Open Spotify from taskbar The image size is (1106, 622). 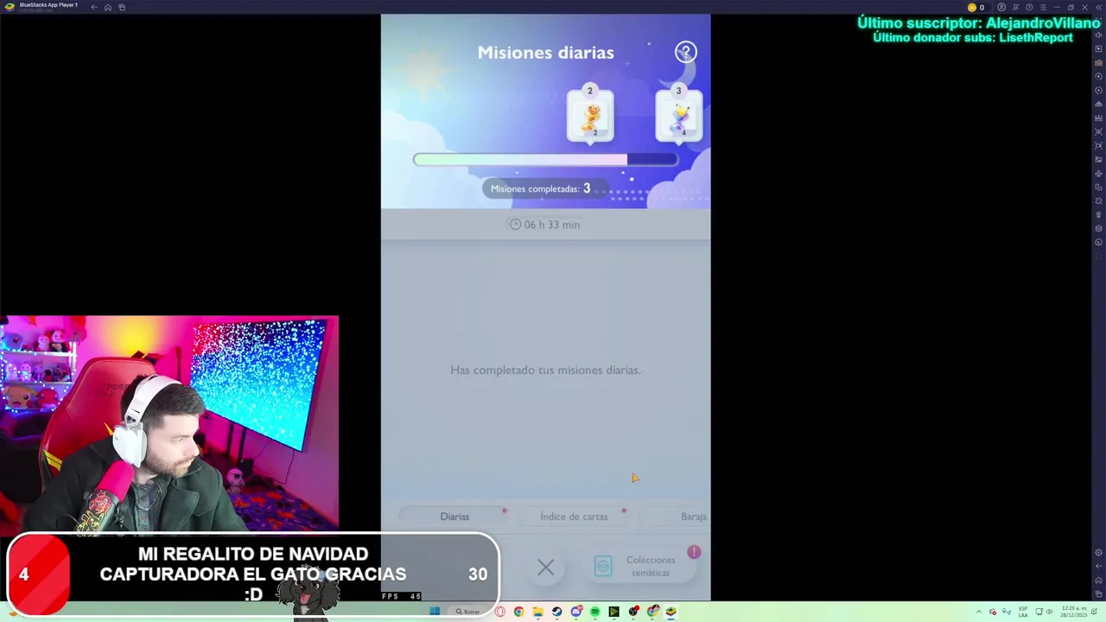point(594,612)
